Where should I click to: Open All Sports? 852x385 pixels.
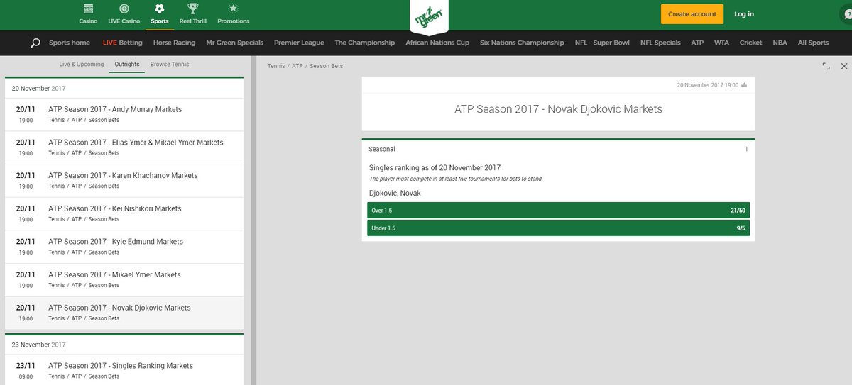[813, 43]
